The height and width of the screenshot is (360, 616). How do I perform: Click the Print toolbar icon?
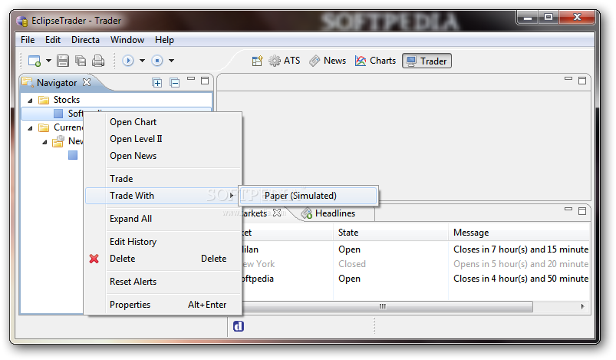[98, 61]
